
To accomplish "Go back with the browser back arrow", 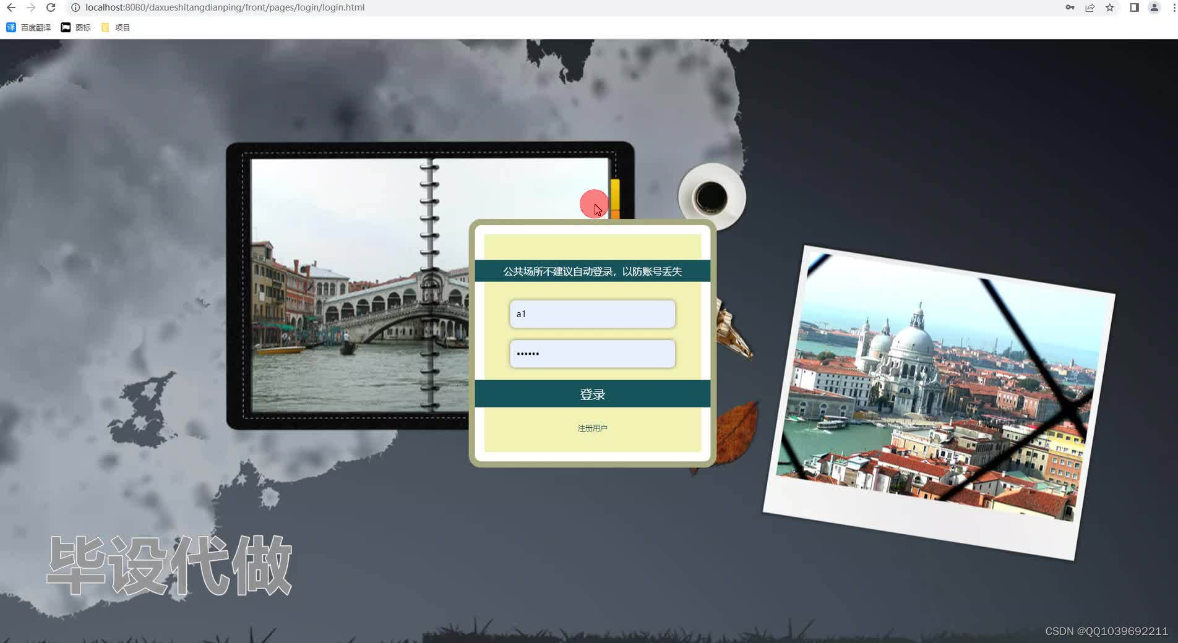I will pos(11,7).
